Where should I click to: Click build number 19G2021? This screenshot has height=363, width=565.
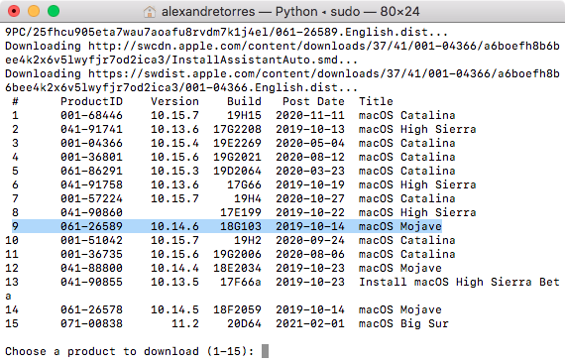pyautogui.click(x=237, y=157)
